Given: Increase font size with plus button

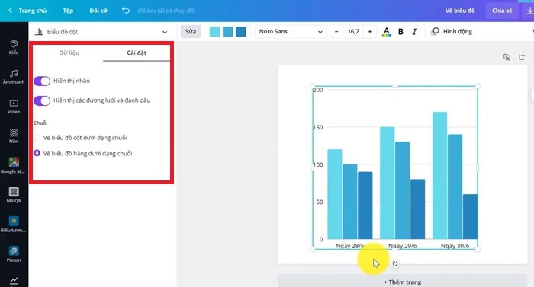Looking at the screenshot, I should pyautogui.click(x=370, y=32).
